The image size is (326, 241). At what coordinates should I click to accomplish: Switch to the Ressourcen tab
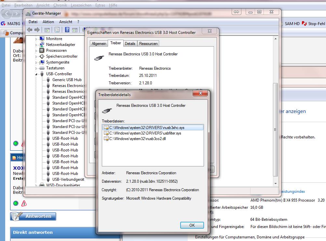[148, 44]
